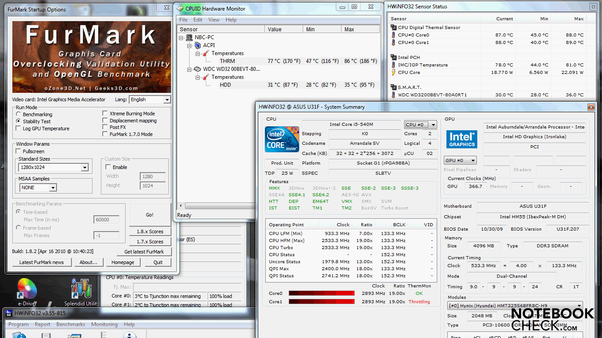Screen dimensions: 602x338
Task: Click the Intel Core i5 inside logo
Action: point(282,139)
